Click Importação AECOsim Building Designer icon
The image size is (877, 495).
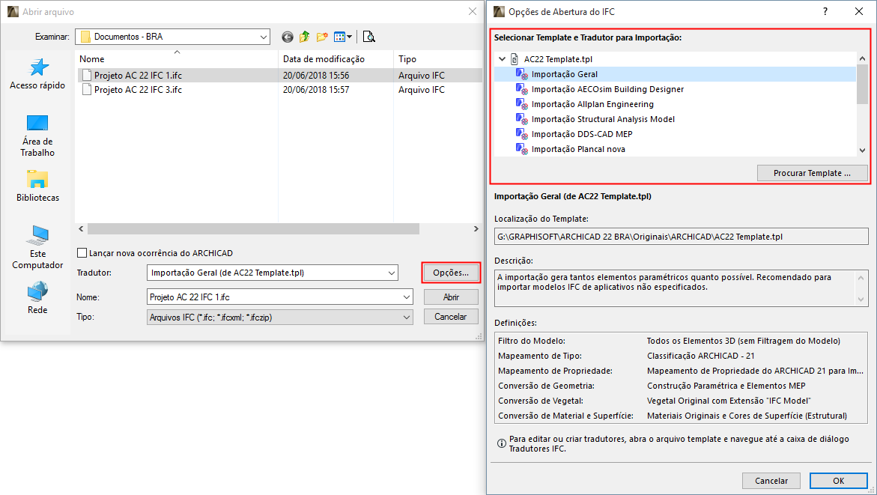(522, 89)
